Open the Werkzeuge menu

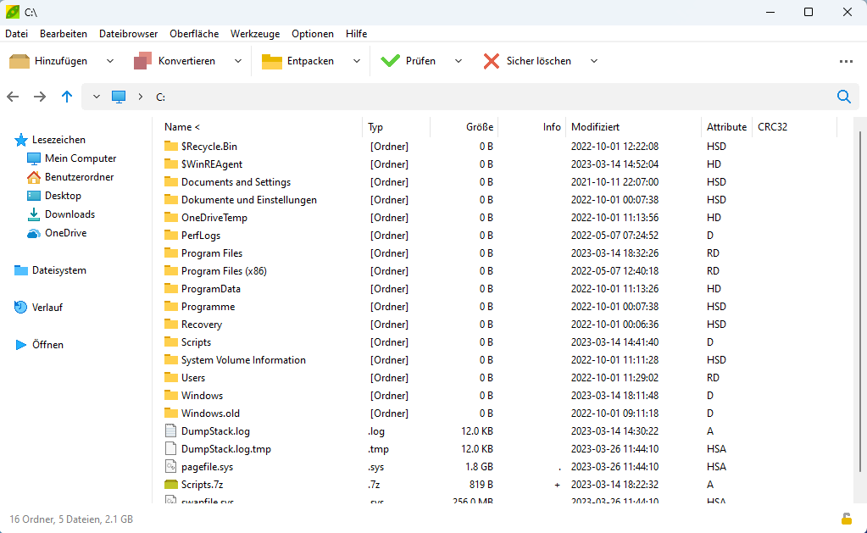point(254,34)
